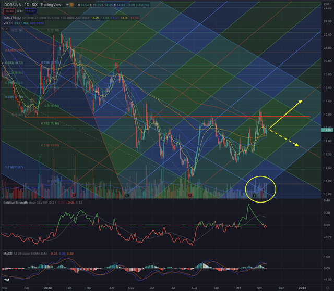
Task: Open the TradingView logo at bottom left
Action: [7, 280]
